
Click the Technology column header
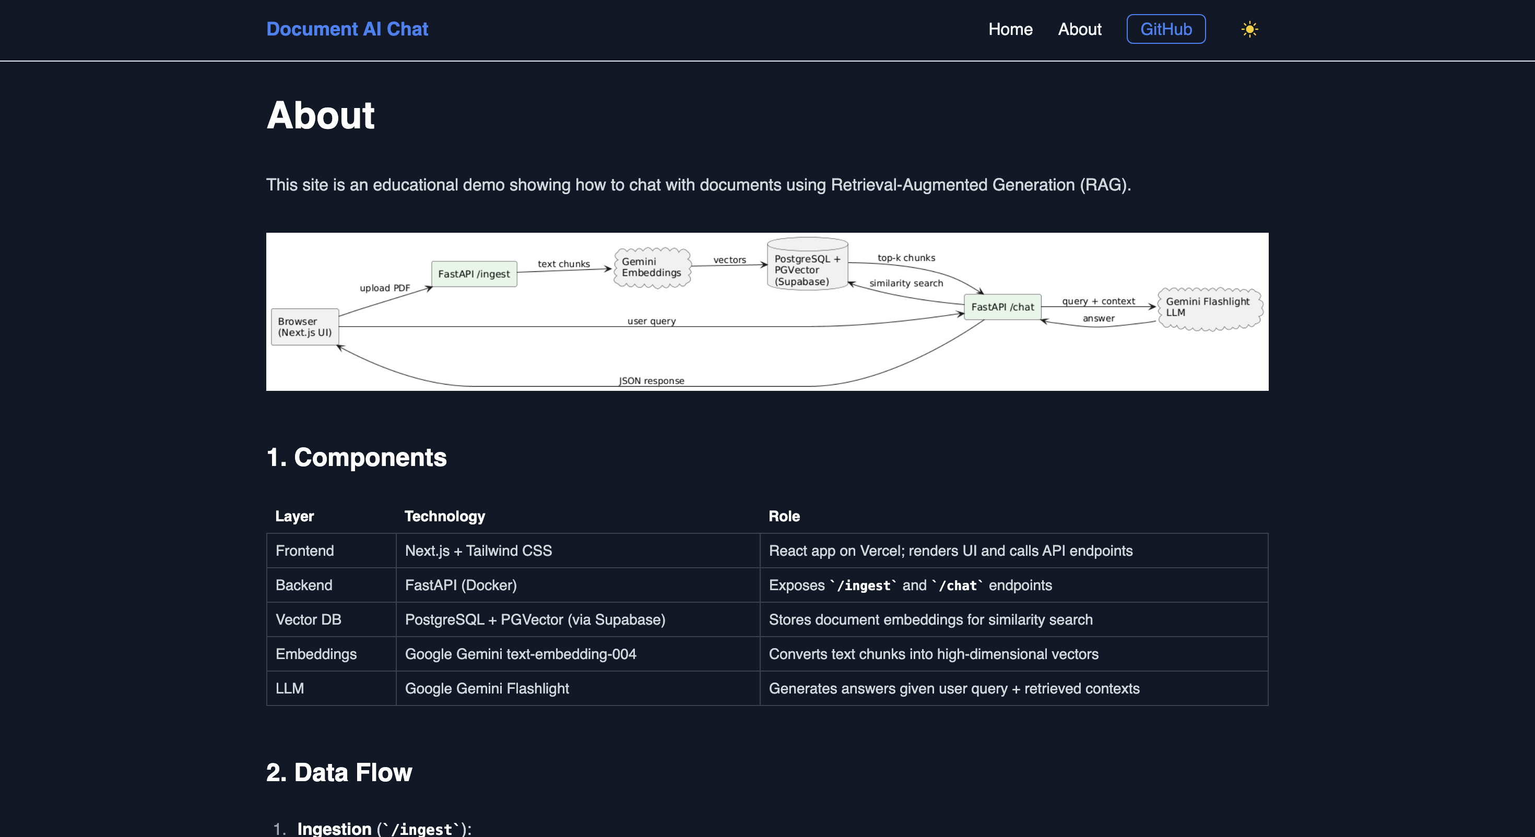point(444,516)
